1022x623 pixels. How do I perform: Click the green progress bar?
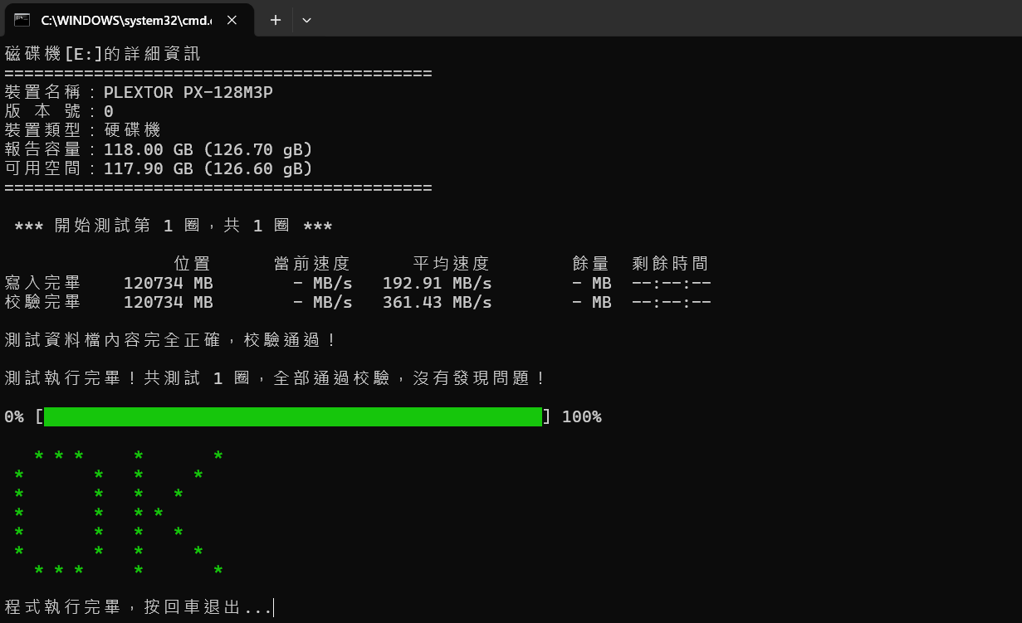[x=293, y=416]
